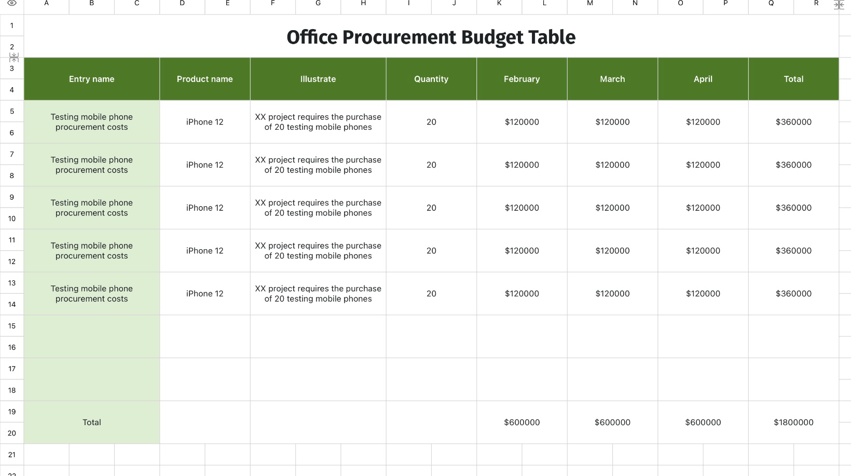851x476 pixels.
Task: Select row 3 header
Action: point(12,68)
